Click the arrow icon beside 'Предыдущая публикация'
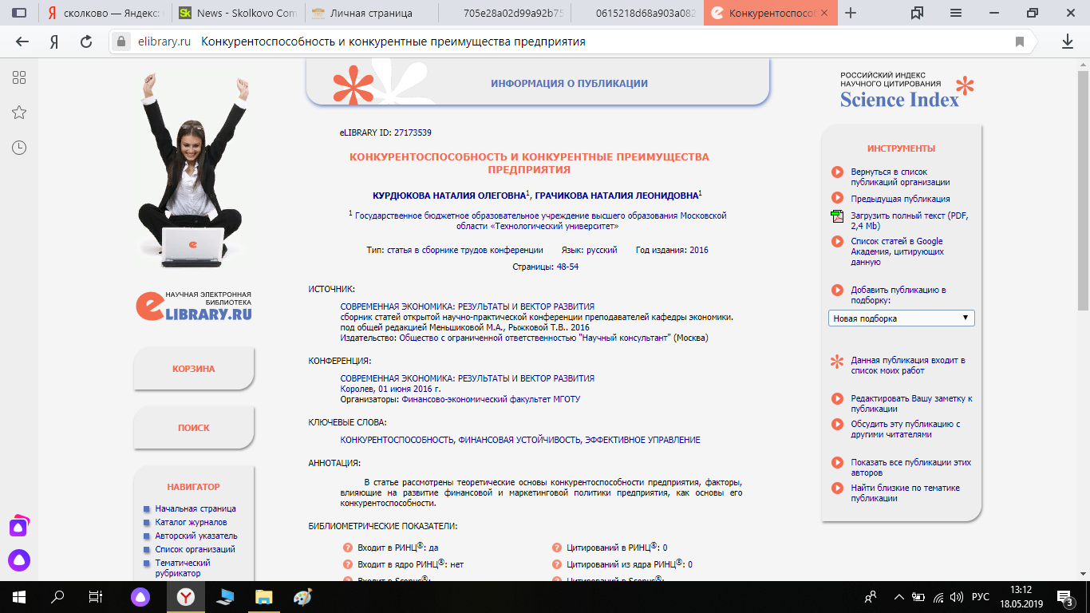 837,198
